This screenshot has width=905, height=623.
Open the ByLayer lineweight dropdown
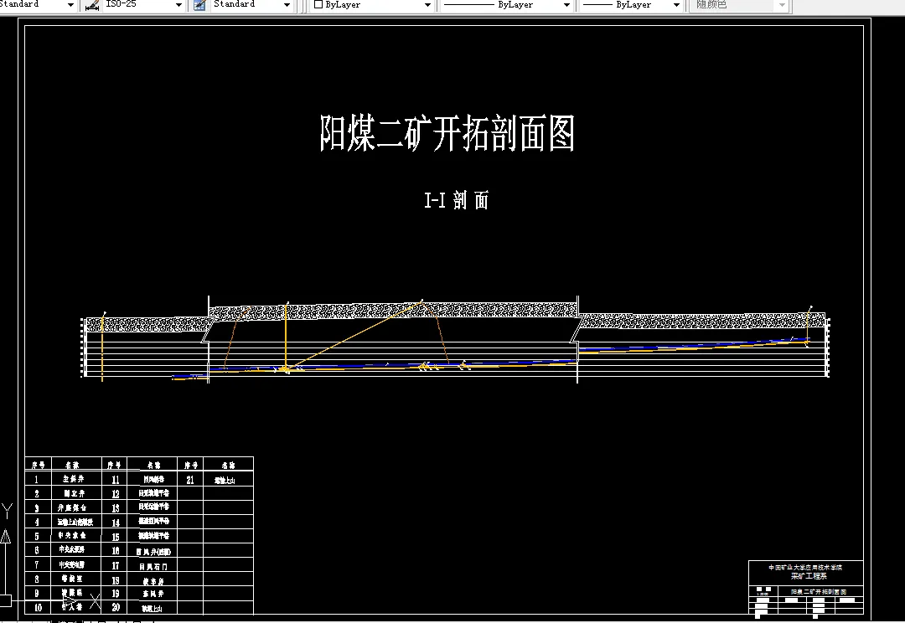[x=676, y=5]
